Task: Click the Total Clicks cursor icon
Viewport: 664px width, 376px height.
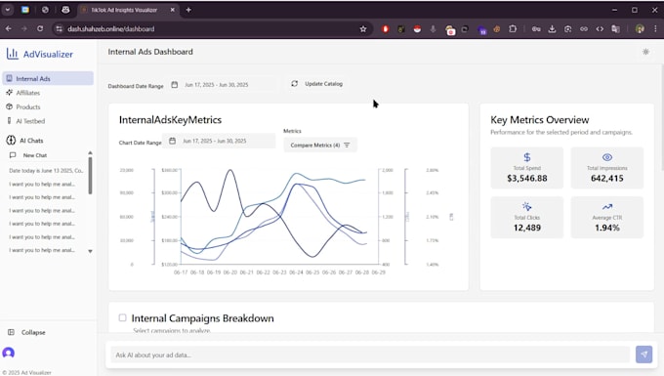Action: point(526,207)
